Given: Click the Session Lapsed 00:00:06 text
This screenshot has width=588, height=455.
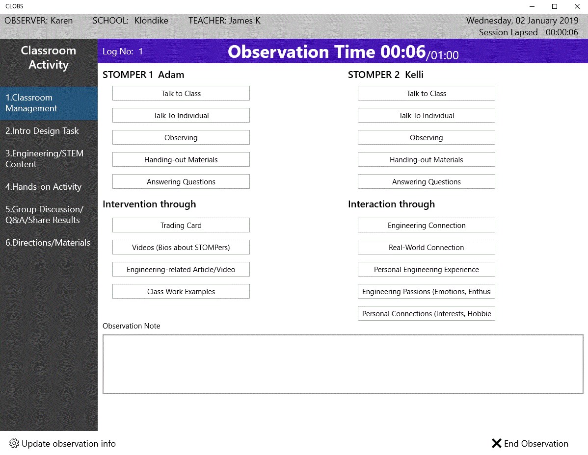Looking at the screenshot, I should (x=529, y=32).
